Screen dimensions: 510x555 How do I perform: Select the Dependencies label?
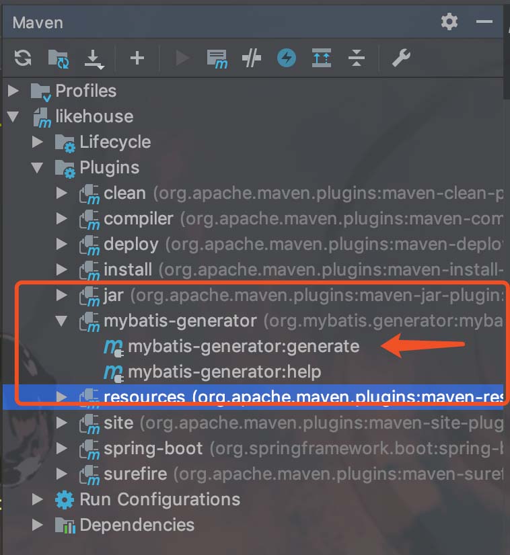137,525
